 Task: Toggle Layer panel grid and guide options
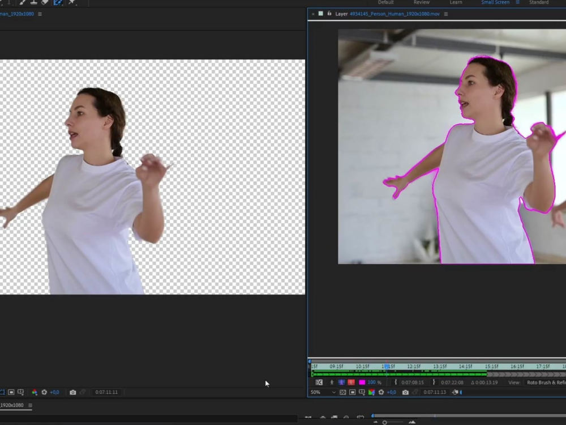click(362, 392)
